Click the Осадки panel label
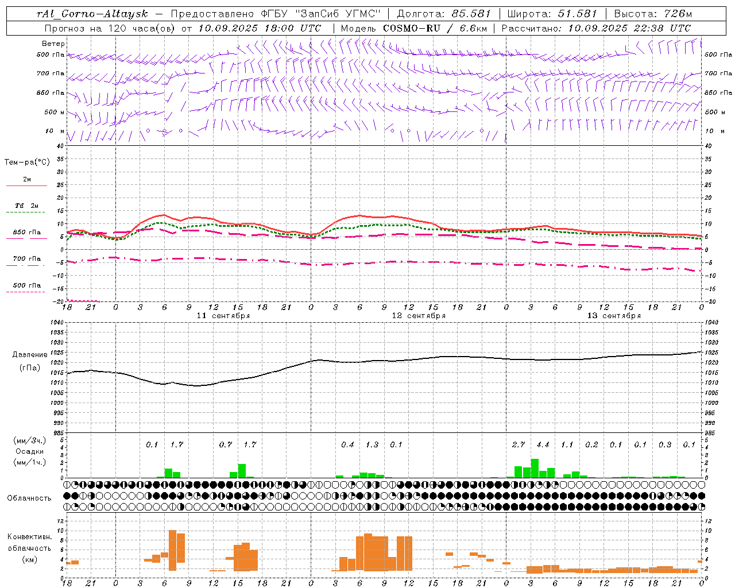 [x=29, y=451]
